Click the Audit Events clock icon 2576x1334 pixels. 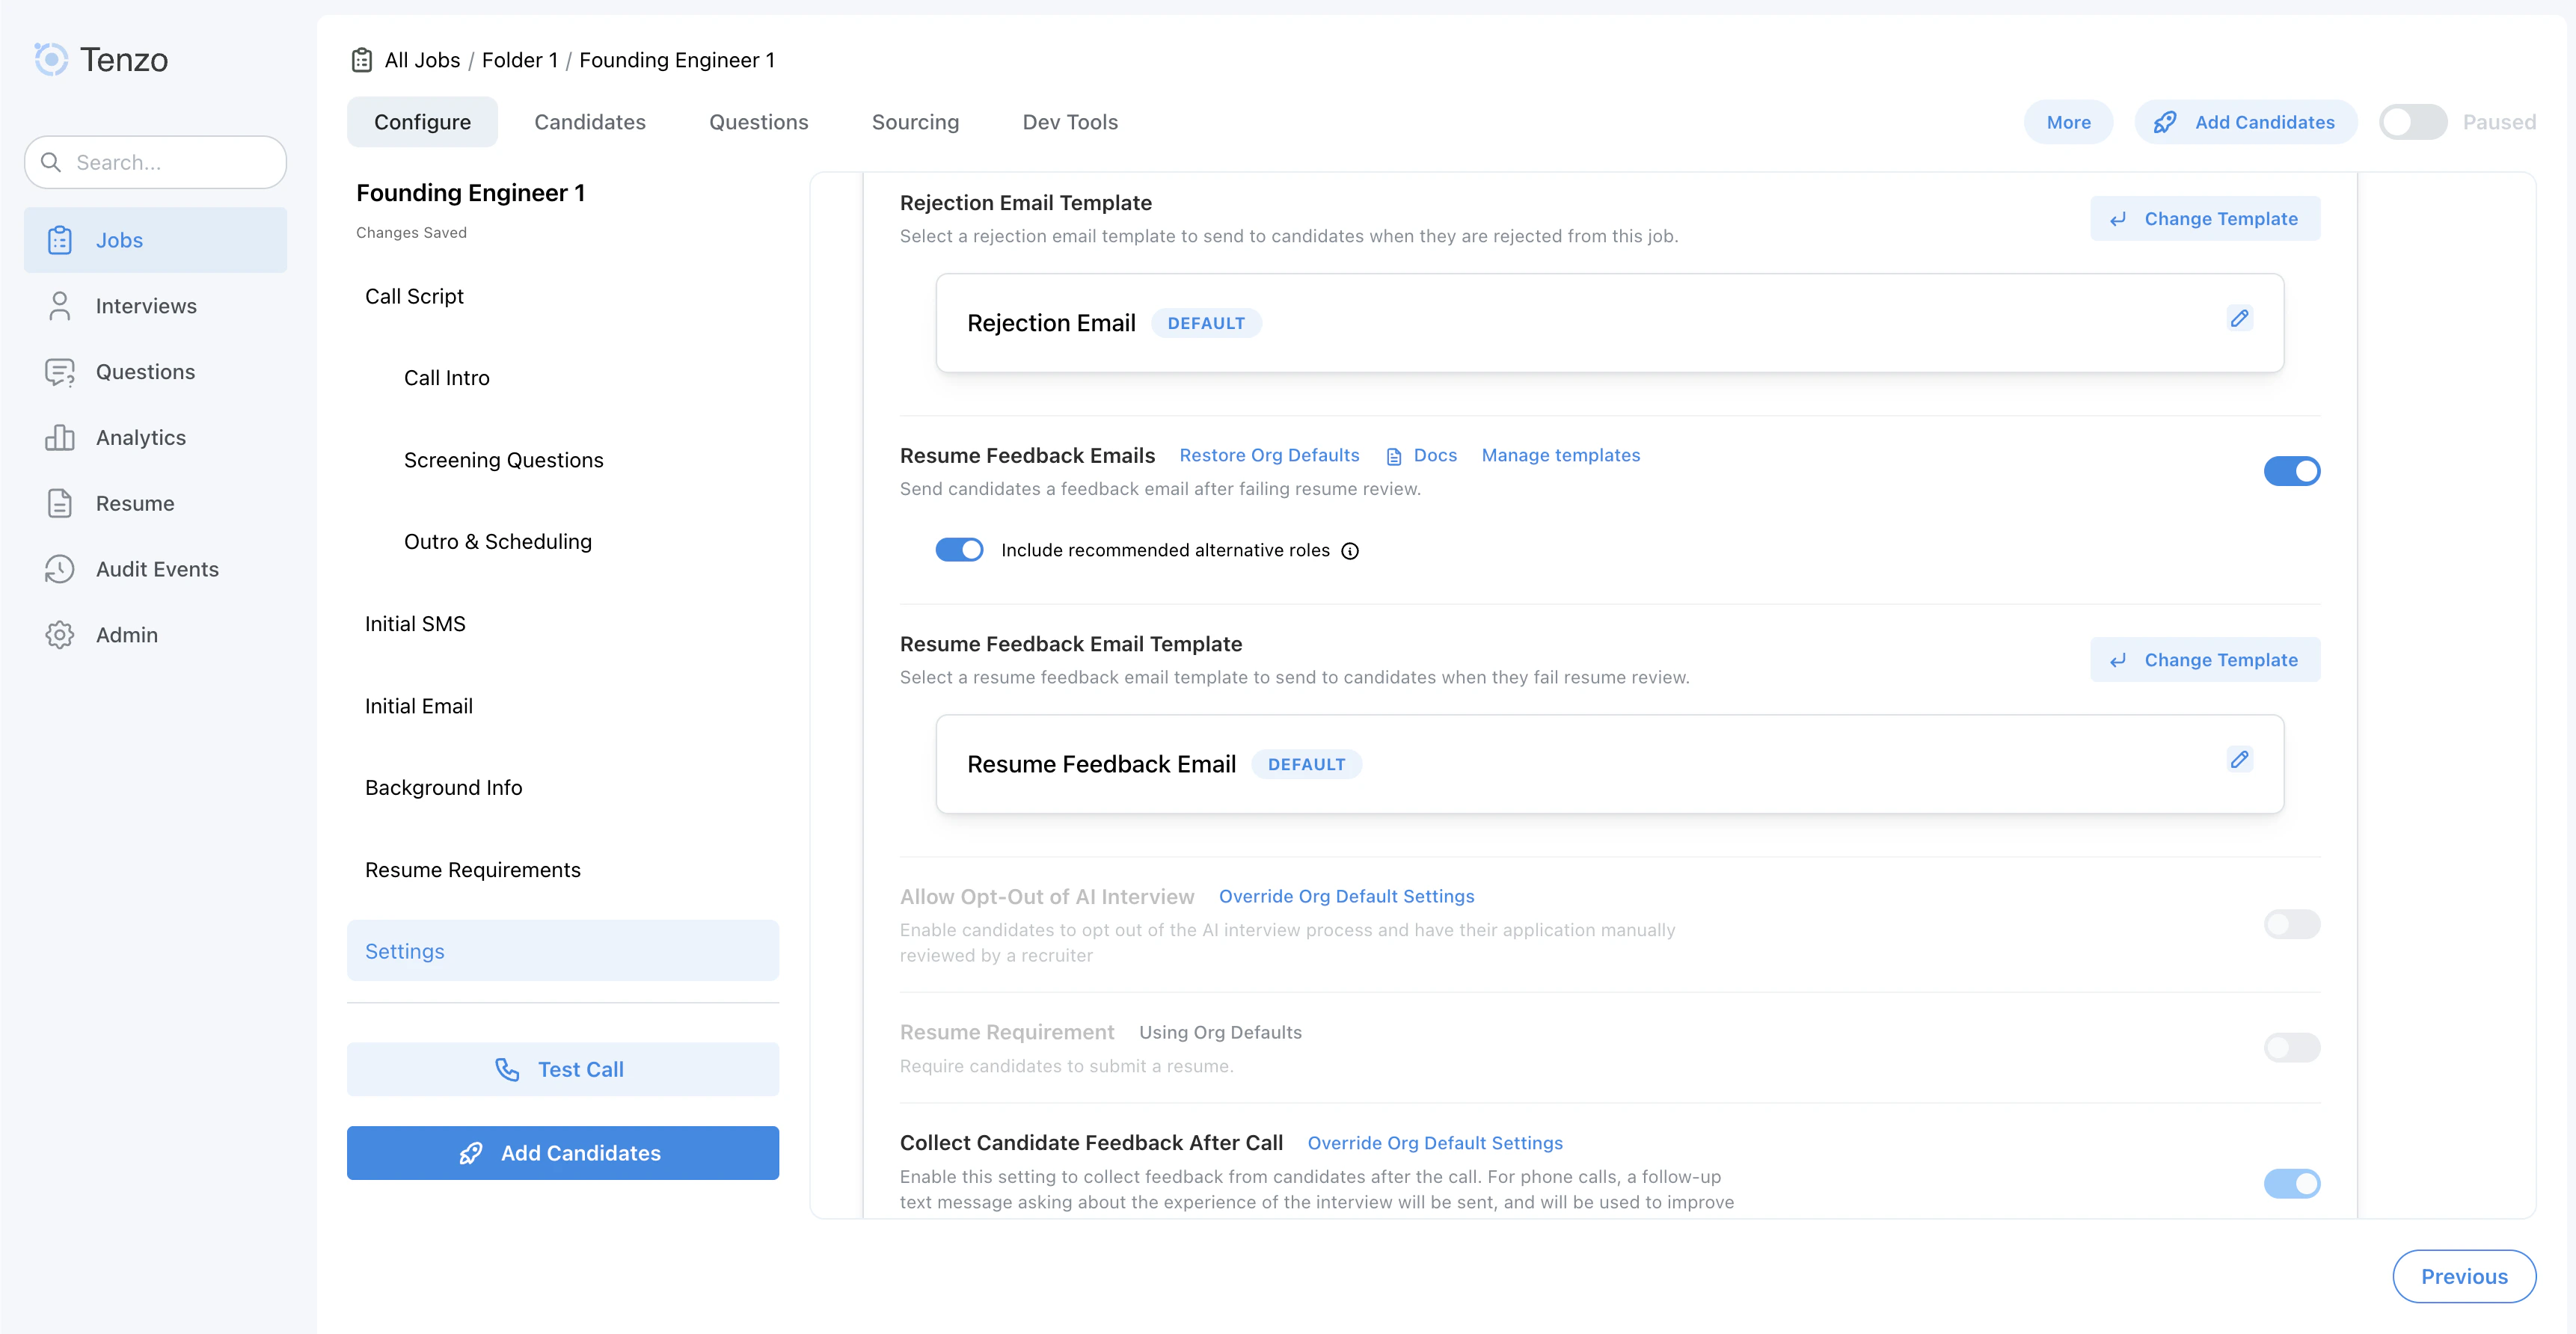(60, 569)
